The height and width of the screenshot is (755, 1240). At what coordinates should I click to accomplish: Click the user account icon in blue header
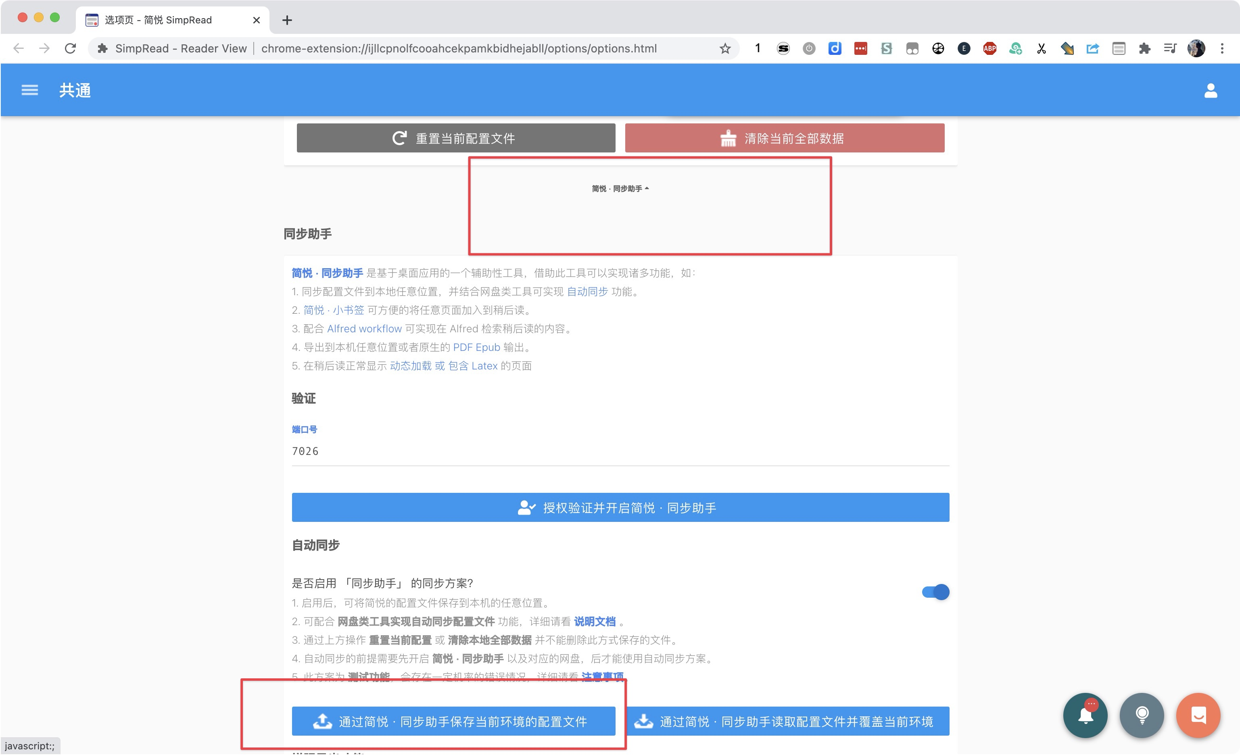pos(1211,90)
